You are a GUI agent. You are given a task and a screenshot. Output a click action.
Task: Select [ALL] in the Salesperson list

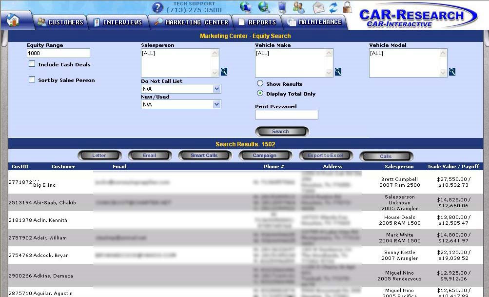click(x=148, y=53)
